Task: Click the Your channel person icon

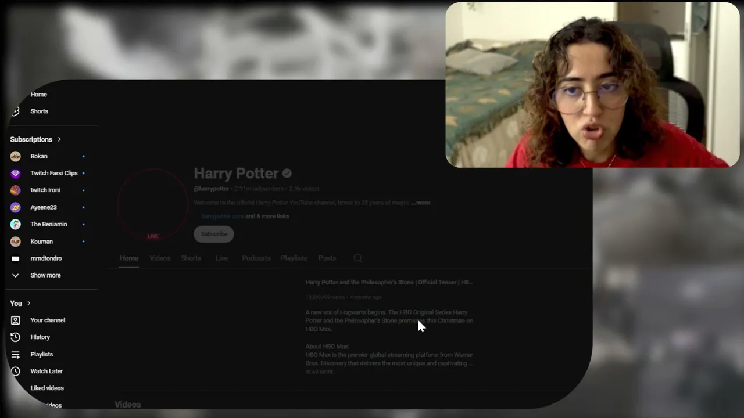Action: pos(16,320)
